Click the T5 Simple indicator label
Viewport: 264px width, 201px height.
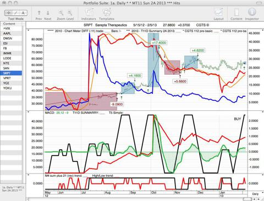tap(116, 113)
